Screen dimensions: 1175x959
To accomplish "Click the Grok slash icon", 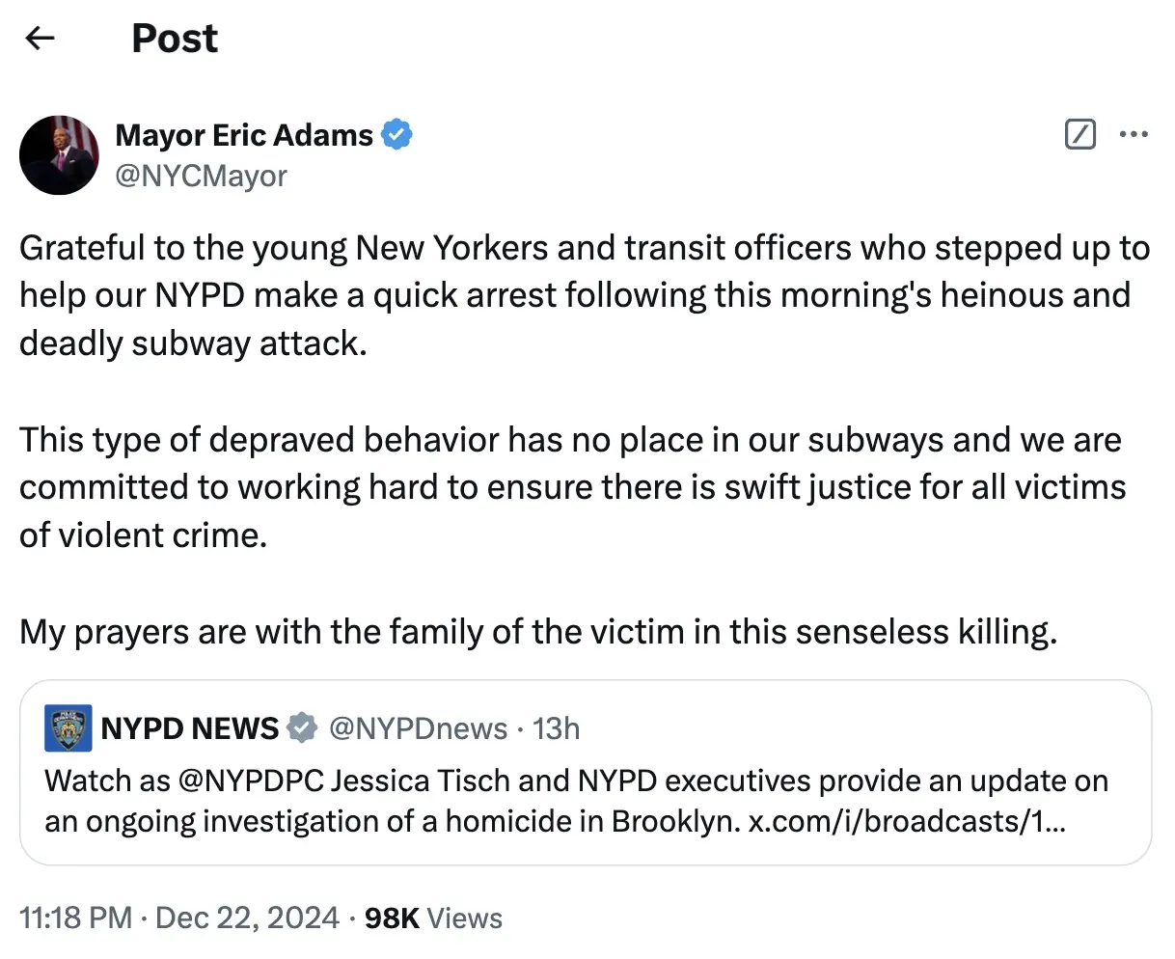I will point(1080,135).
